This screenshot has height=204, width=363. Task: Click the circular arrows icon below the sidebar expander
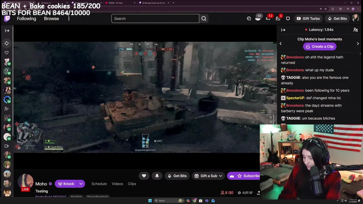click(x=7, y=43)
